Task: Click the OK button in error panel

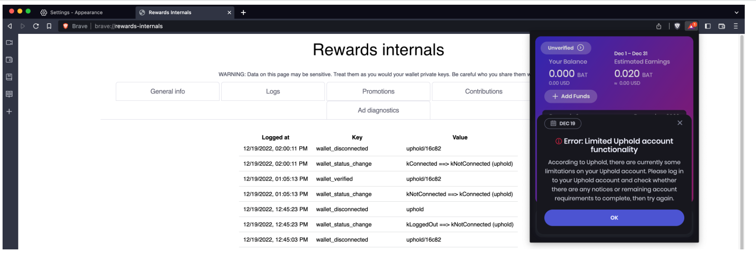Action: click(x=614, y=218)
